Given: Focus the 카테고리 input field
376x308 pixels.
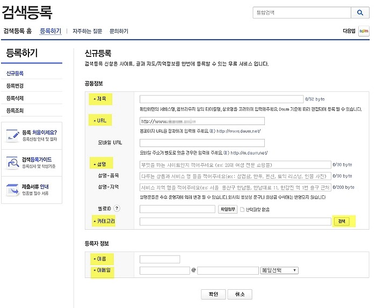Looking at the screenshot, I should click(235, 221).
